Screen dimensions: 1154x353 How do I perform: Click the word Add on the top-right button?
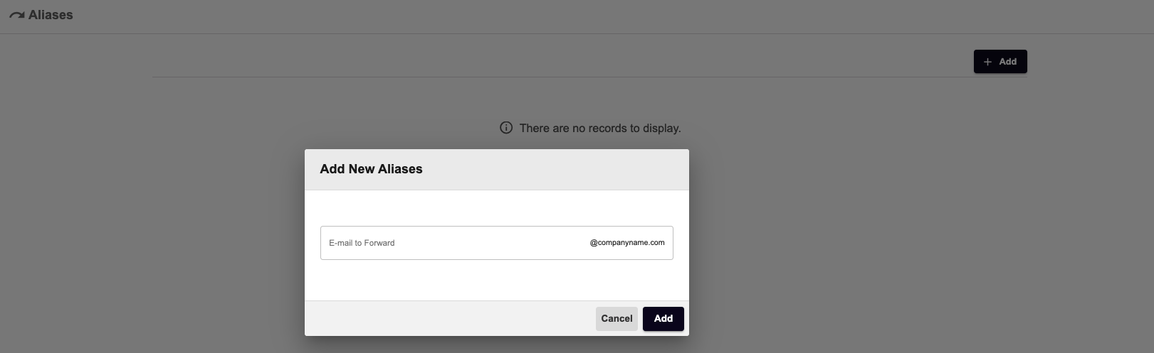click(x=1008, y=62)
